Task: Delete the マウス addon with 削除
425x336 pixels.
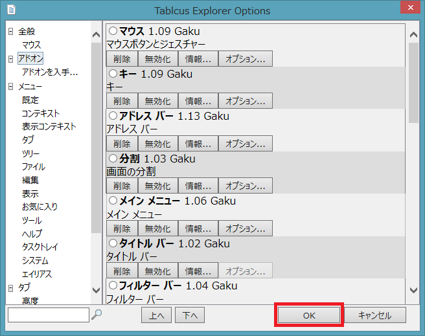Action: [x=122, y=59]
